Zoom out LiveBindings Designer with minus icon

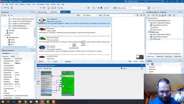pyautogui.click(x=38, y=76)
